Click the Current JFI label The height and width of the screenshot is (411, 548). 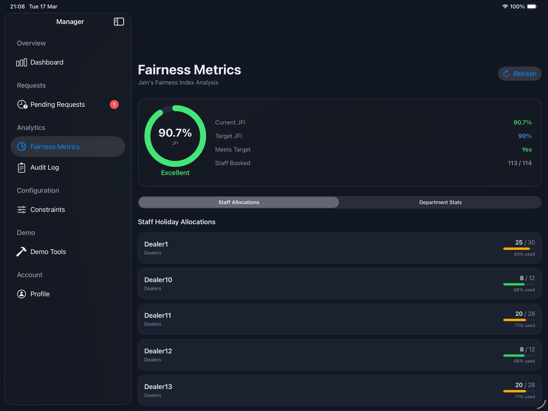[x=230, y=123]
